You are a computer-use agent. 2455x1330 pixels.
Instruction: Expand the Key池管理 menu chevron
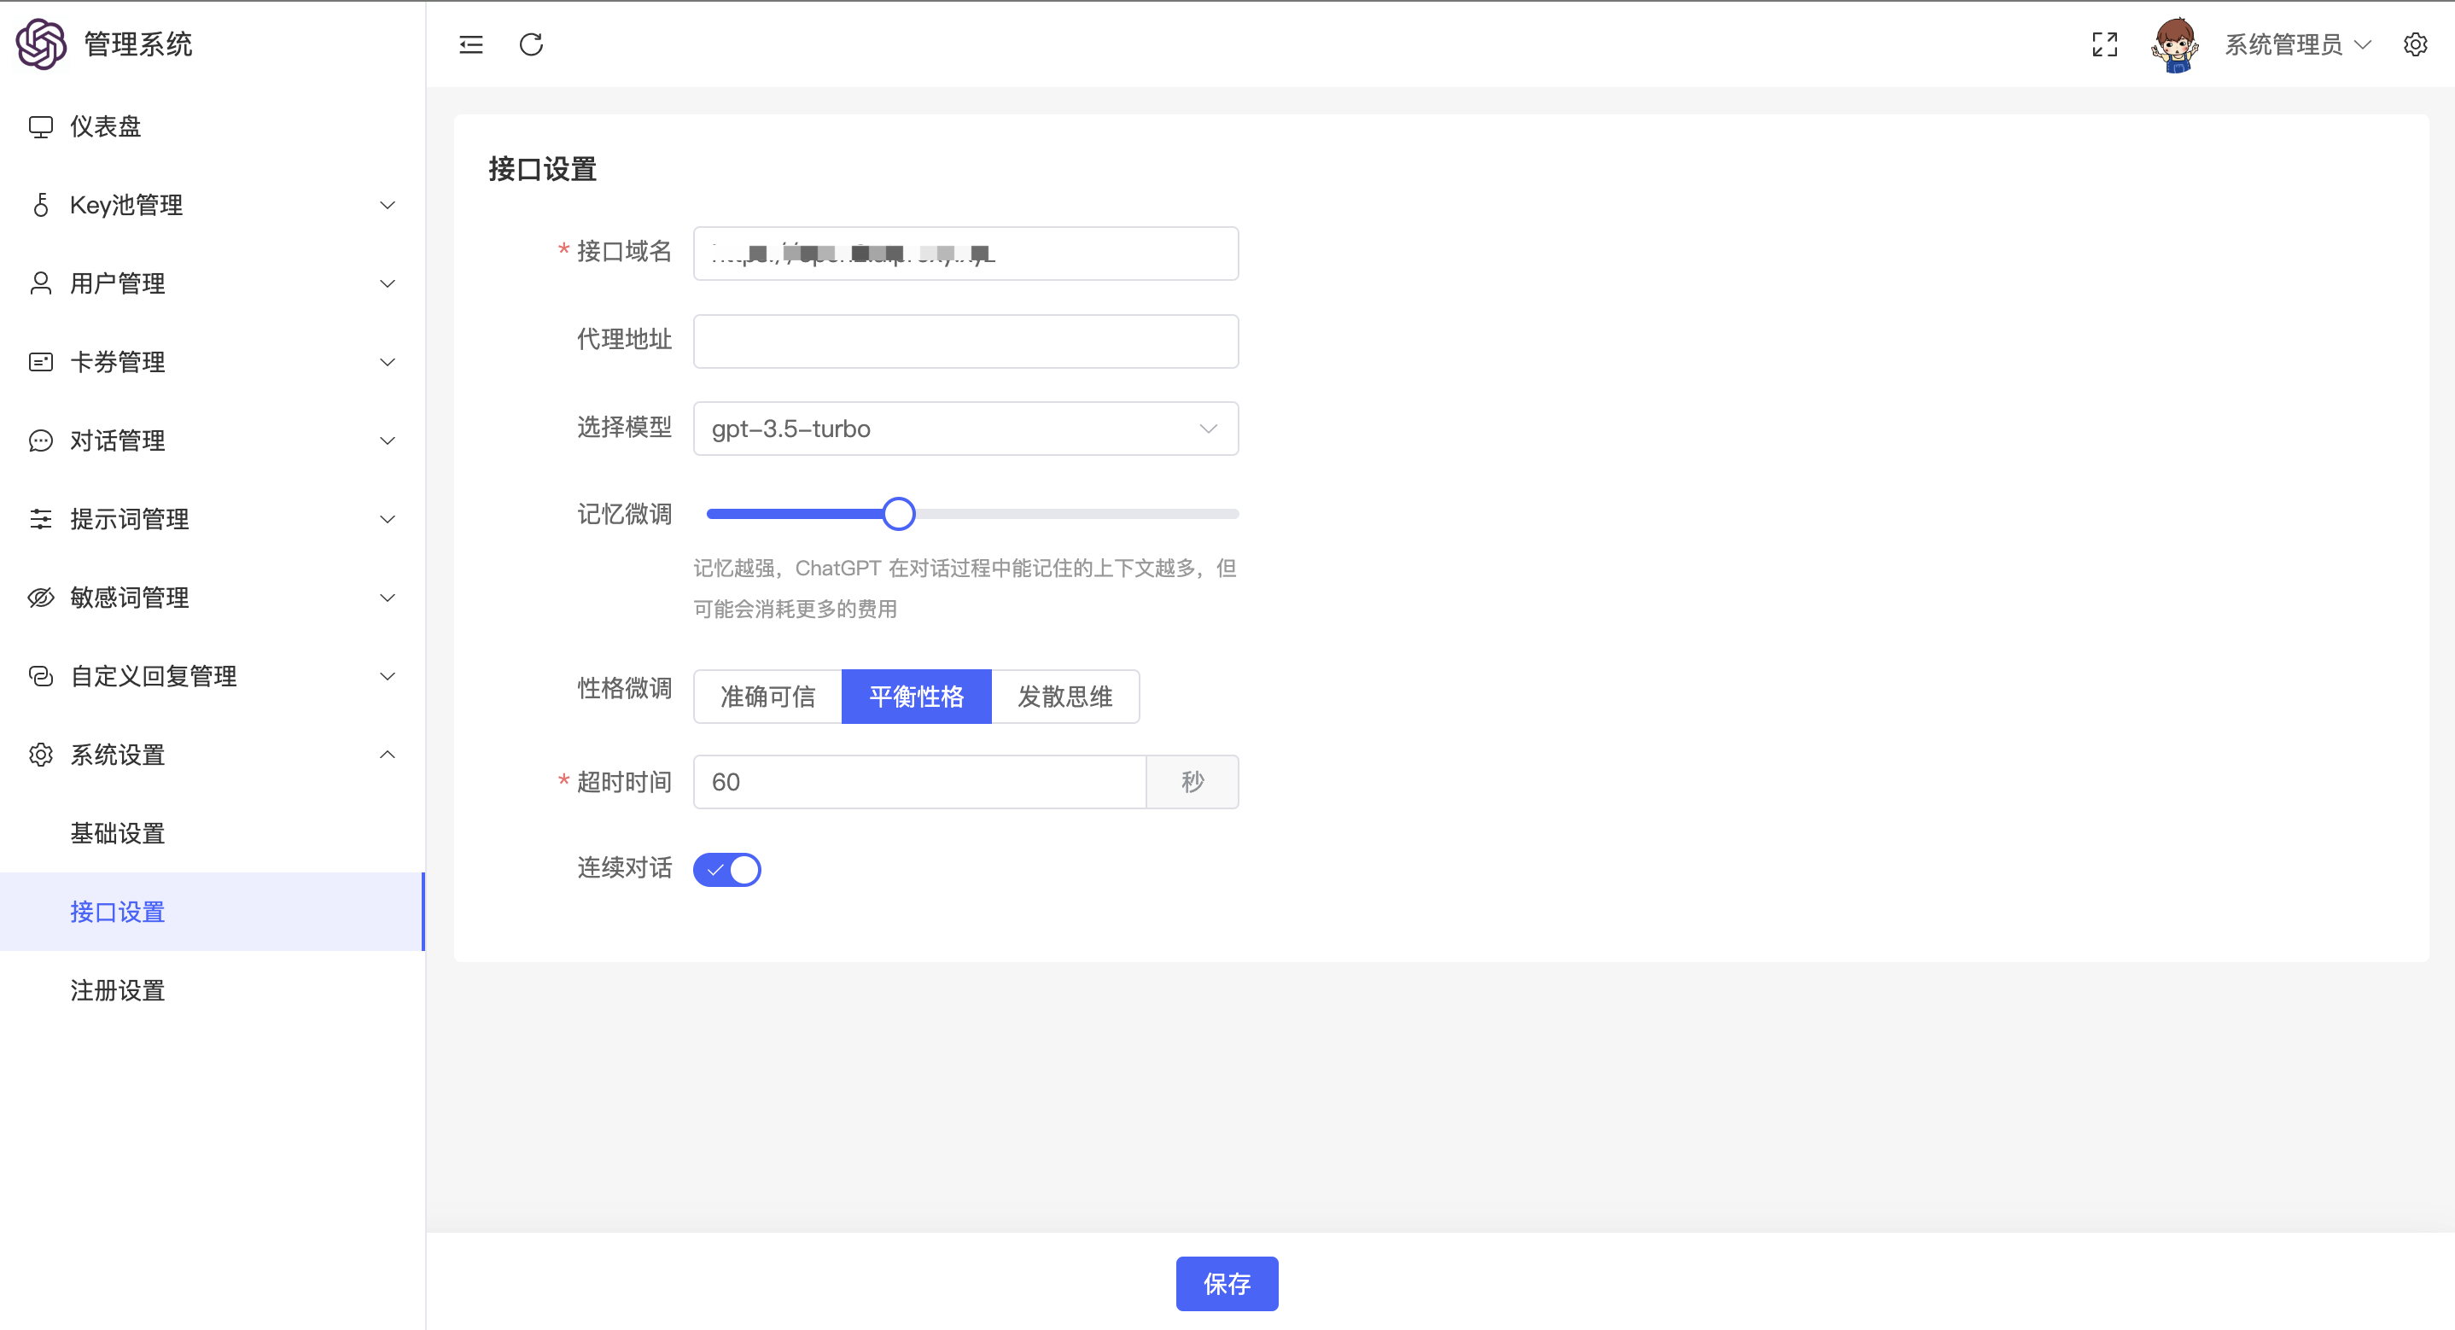coord(387,205)
